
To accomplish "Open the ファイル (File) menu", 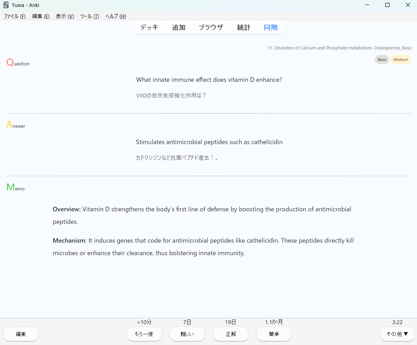I will (x=14, y=16).
